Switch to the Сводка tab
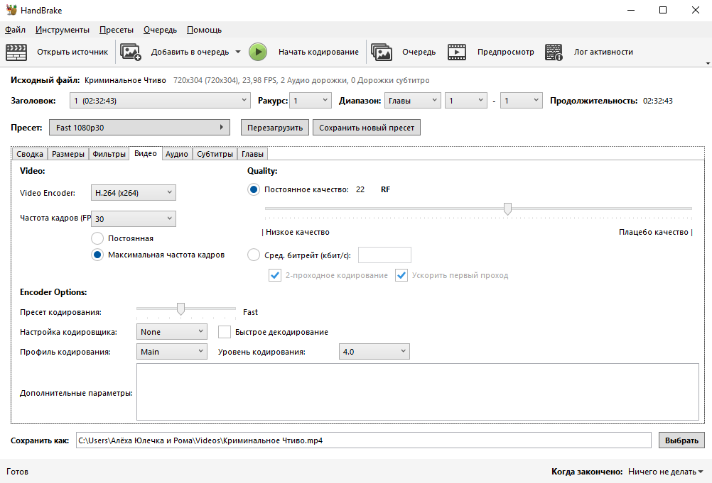This screenshot has height=483, width=712. [x=30, y=154]
